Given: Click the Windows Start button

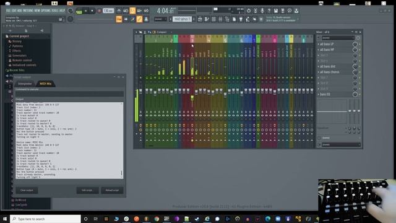Looking at the screenshot, I should click(5, 219).
